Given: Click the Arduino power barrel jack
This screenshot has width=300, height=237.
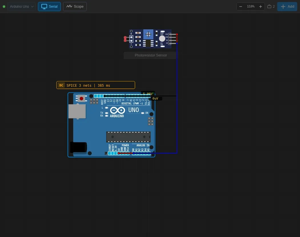Looking at the screenshot, I should click(78, 147).
